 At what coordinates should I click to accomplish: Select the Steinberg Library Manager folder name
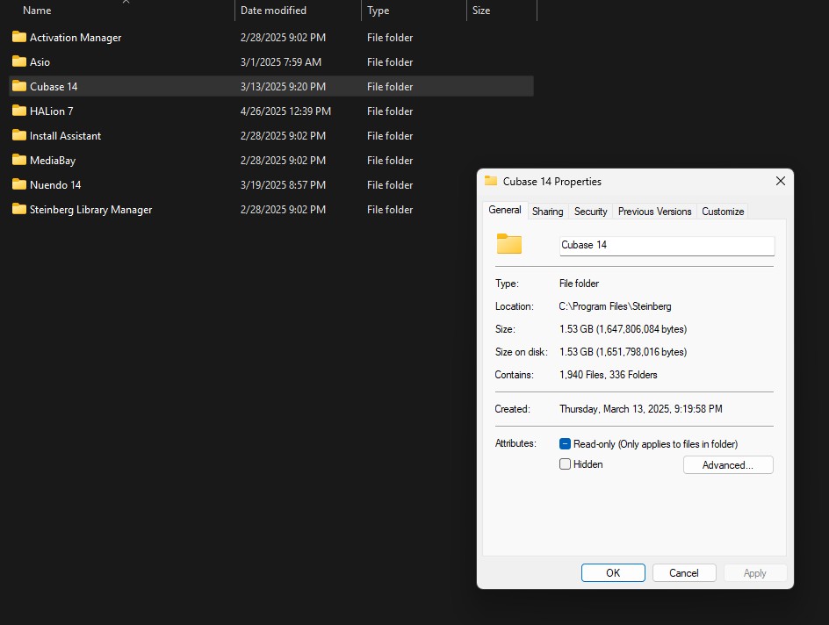(90, 209)
